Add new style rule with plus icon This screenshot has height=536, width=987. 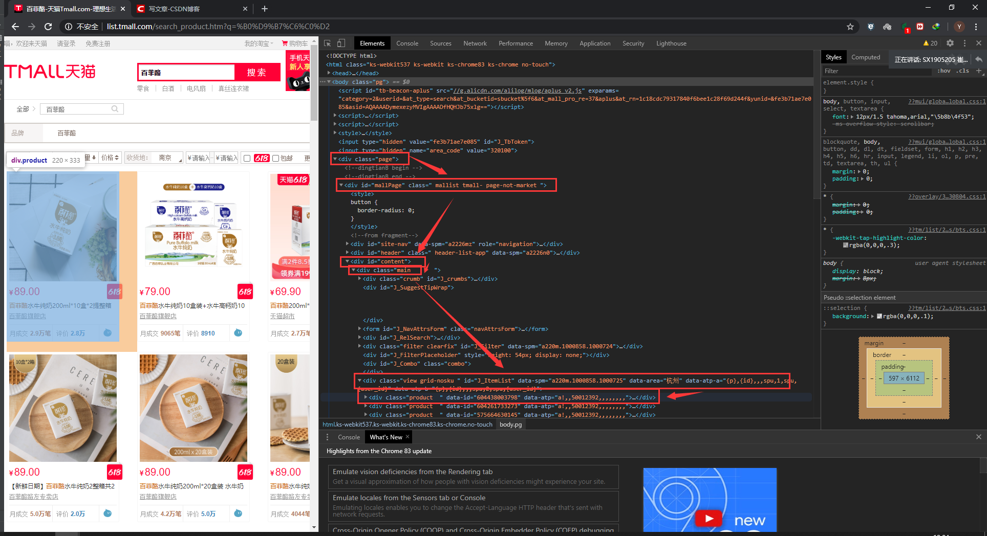(979, 71)
